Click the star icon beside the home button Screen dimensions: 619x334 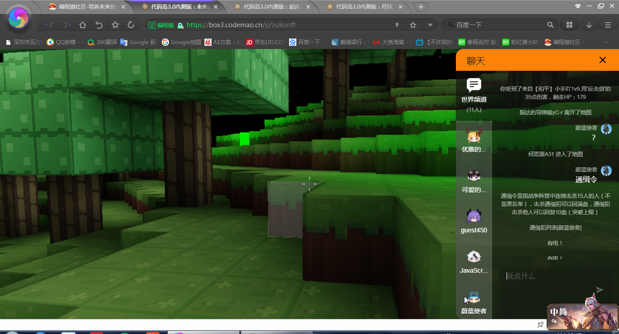(x=115, y=25)
